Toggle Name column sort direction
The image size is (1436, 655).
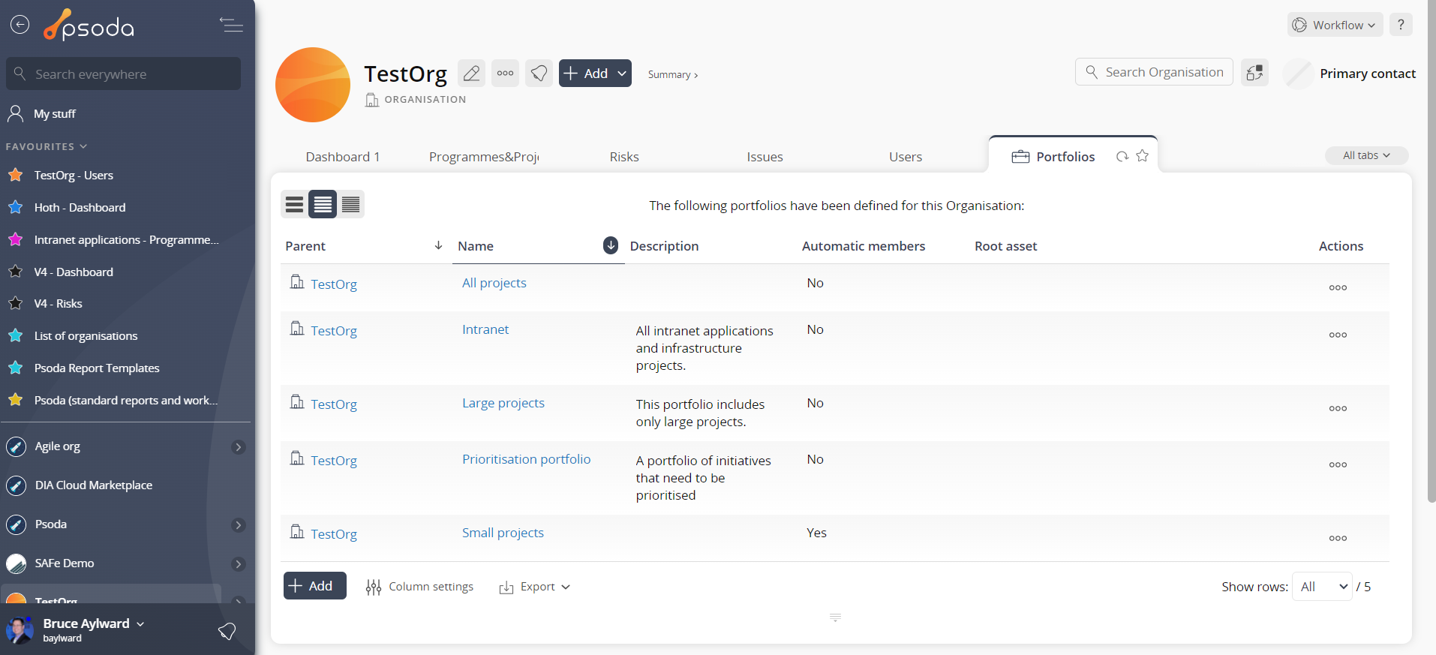tap(611, 245)
